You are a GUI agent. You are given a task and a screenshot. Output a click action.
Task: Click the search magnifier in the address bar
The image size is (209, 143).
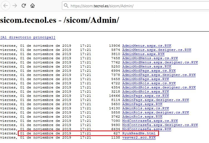pyautogui.click(x=66, y=6)
